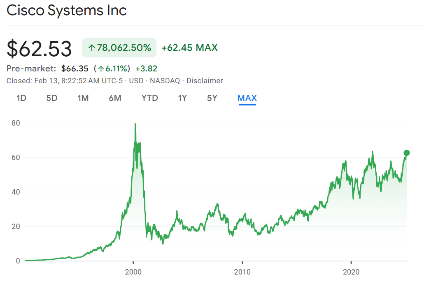Open the 6M chart view
424x286 pixels.
coord(115,98)
